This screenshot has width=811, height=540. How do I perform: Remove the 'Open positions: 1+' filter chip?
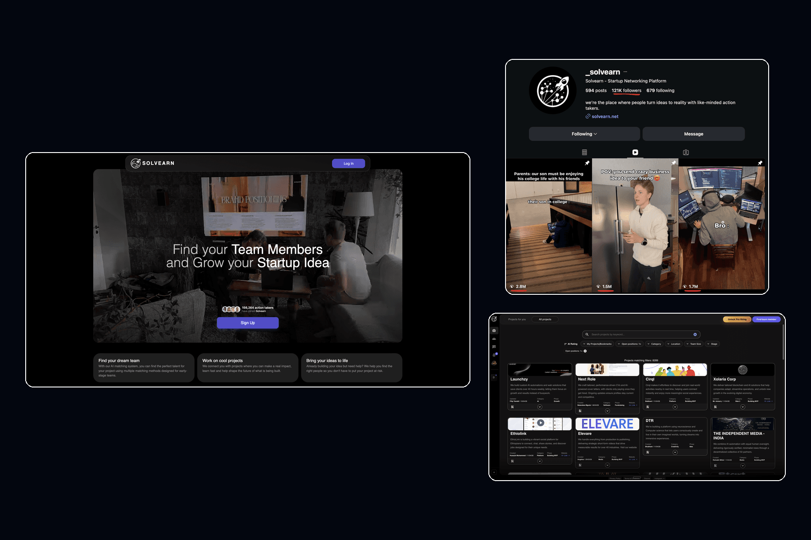(x=585, y=351)
